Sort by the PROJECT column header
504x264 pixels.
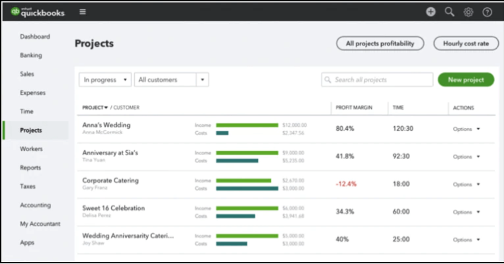click(95, 108)
